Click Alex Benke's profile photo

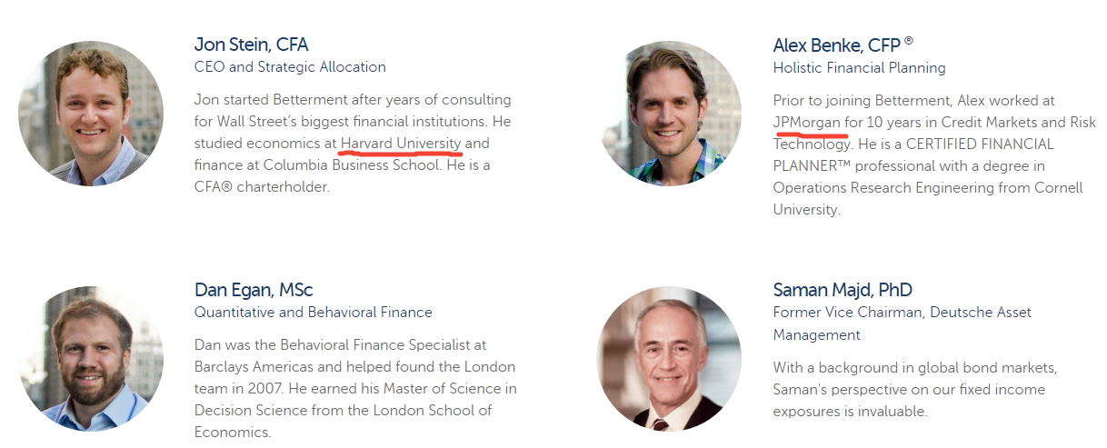[x=670, y=113]
